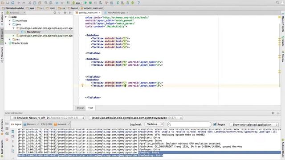Run the app with green play icon

85,3
